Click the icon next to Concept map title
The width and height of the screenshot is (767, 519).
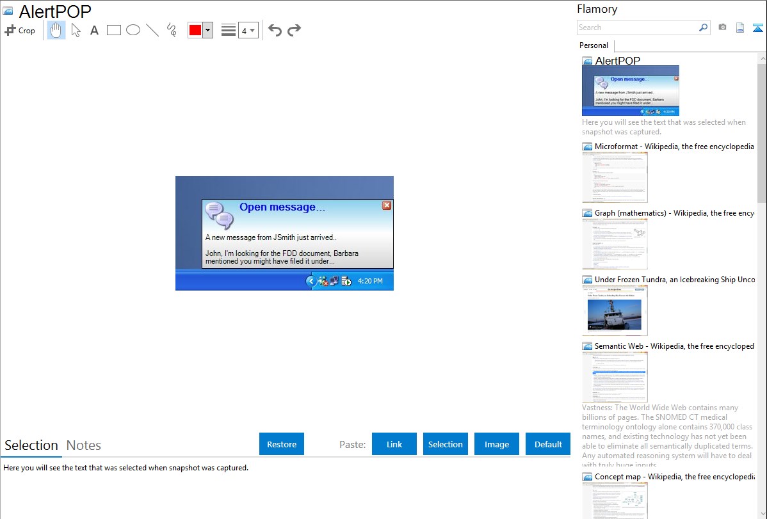click(x=588, y=477)
